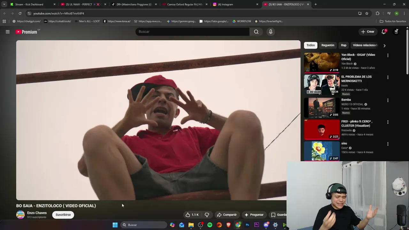Go to the YouTube Premium home logo
Screen dimensions: 409x230
click(x=26, y=32)
